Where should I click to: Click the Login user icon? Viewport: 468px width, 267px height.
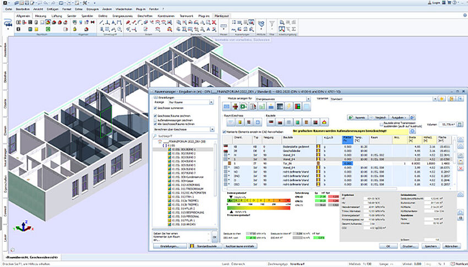430,3
